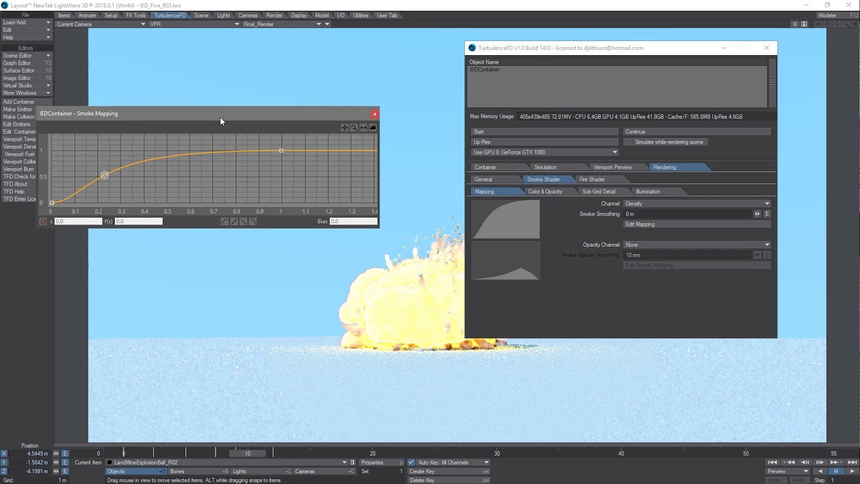The width and height of the screenshot is (860, 484).
Task: Open the Final_Render dropdown
Action: click(282, 24)
